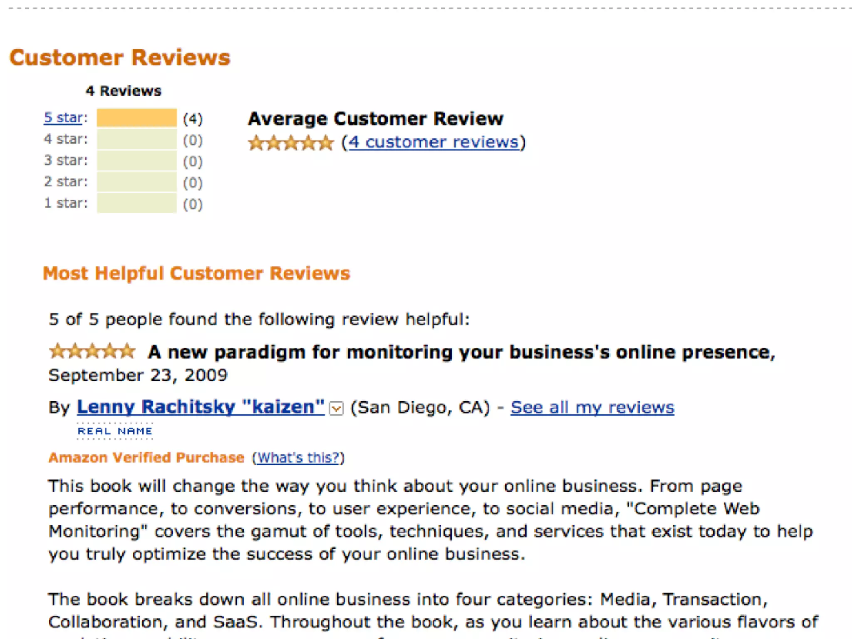The image size is (852, 639).
Task: Click the empty 2 star histogram bar
Action: (137, 182)
